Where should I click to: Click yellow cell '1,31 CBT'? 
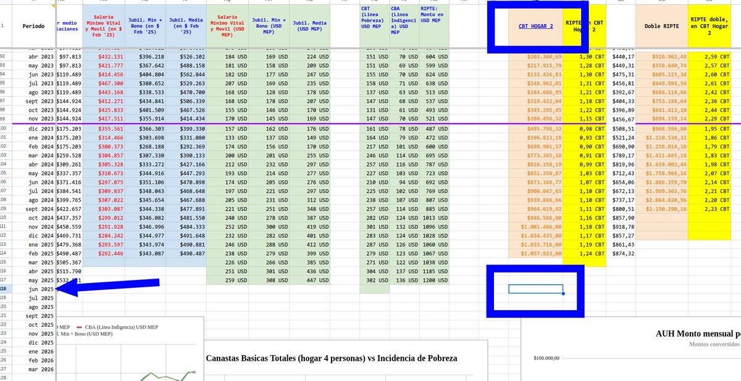[585, 83]
